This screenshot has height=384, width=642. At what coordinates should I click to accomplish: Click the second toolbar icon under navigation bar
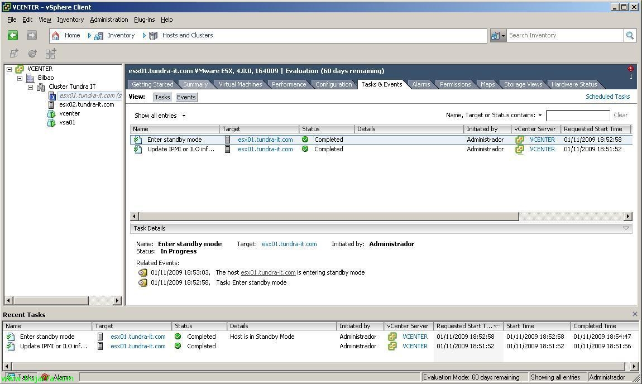click(32, 53)
